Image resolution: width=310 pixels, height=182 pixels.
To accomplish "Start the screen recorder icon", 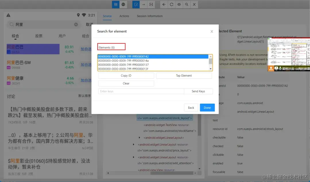I will pos(179,4).
